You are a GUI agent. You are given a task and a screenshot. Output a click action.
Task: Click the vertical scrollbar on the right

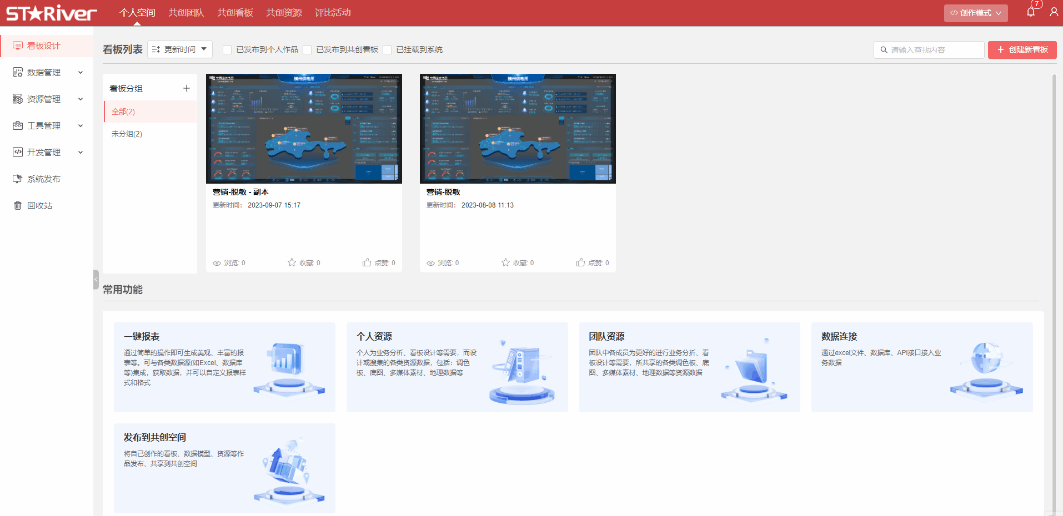tap(1054, 277)
